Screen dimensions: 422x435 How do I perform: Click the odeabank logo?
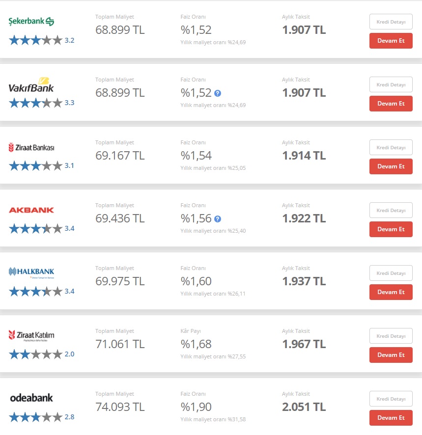(31, 398)
